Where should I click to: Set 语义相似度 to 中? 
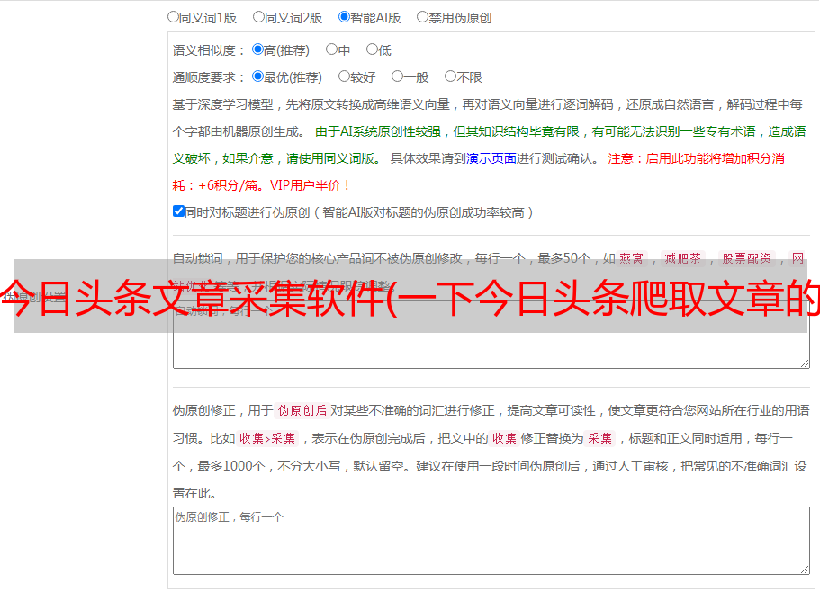(x=331, y=49)
